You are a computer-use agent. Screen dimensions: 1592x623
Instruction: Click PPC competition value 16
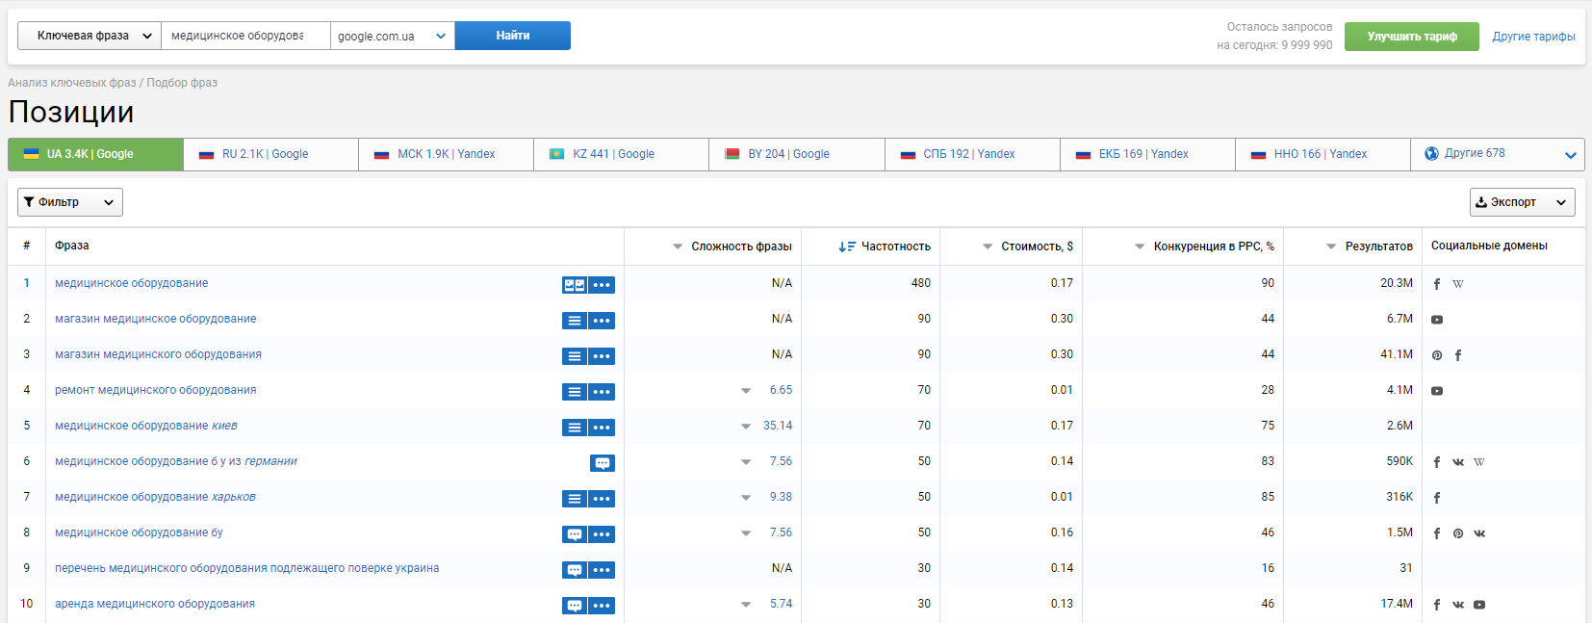[x=1268, y=568]
